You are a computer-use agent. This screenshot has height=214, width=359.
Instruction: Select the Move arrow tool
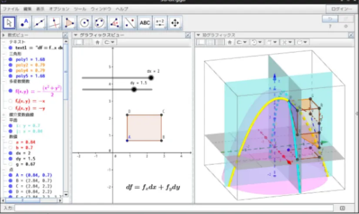[x=9, y=23]
